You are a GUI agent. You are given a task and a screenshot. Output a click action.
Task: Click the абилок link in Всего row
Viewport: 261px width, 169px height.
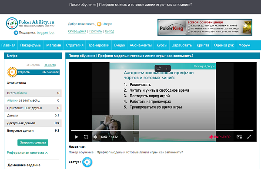tap(22, 93)
